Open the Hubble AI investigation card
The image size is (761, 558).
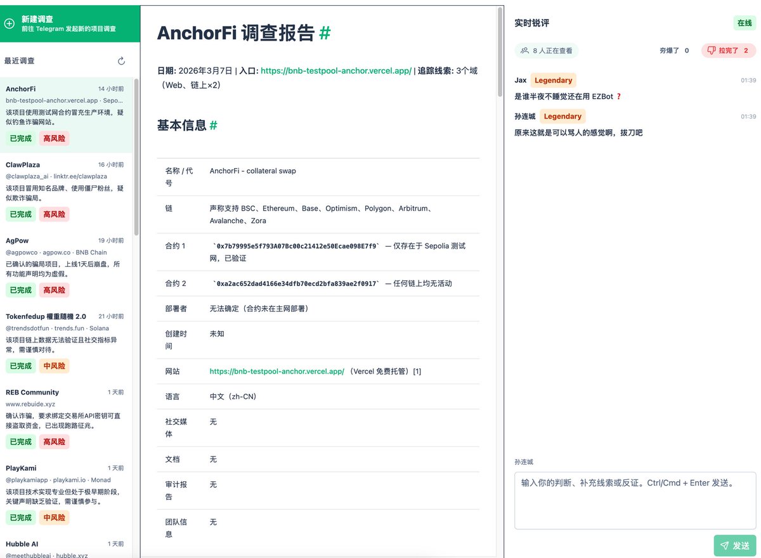tap(66, 546)
